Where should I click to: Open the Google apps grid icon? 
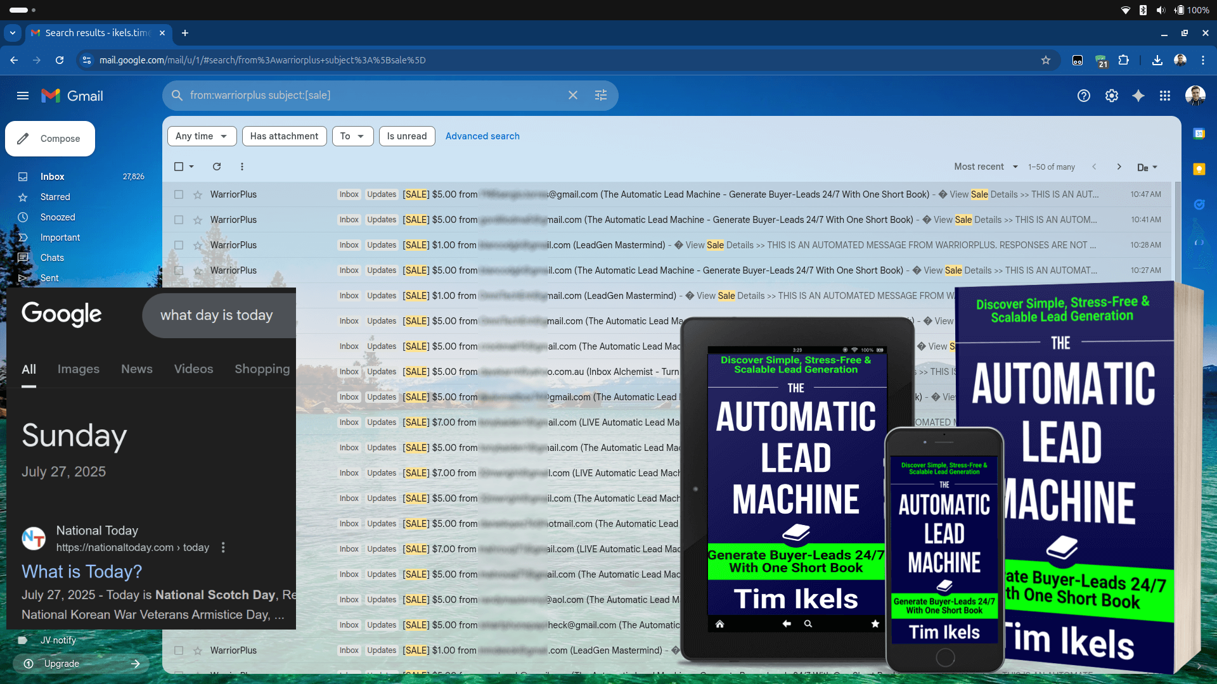click(1165, 96)
